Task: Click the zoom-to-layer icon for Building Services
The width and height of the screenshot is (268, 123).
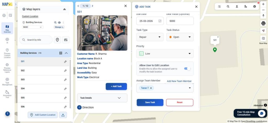Action: 55,22
